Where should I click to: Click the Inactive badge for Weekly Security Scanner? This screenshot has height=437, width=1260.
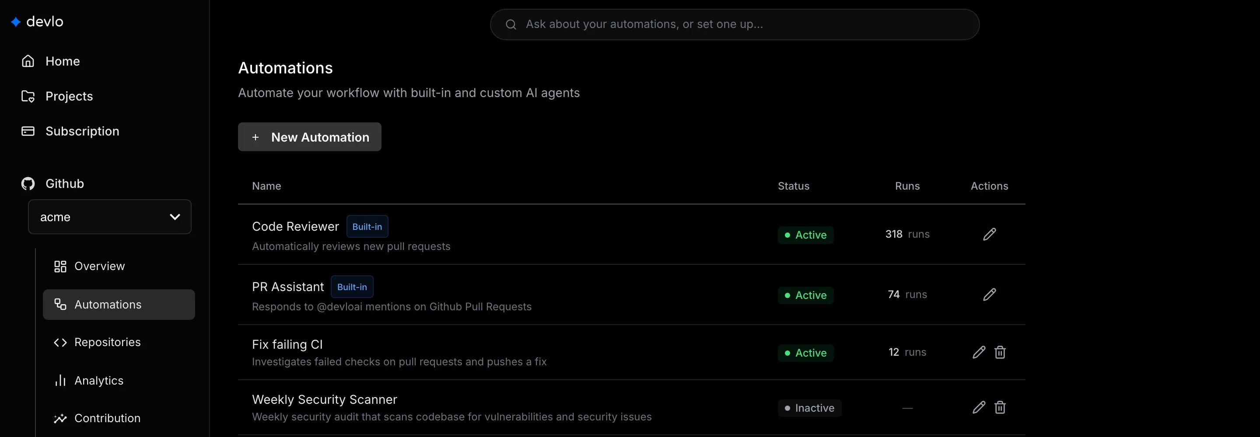click(x=809, y=408)
